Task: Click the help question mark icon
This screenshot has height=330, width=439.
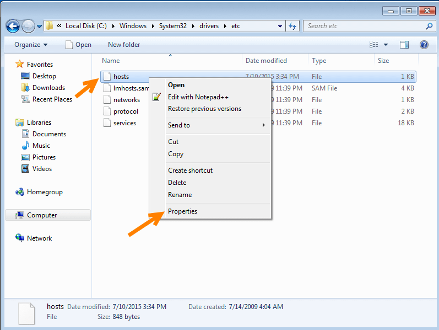Action: 424,45
